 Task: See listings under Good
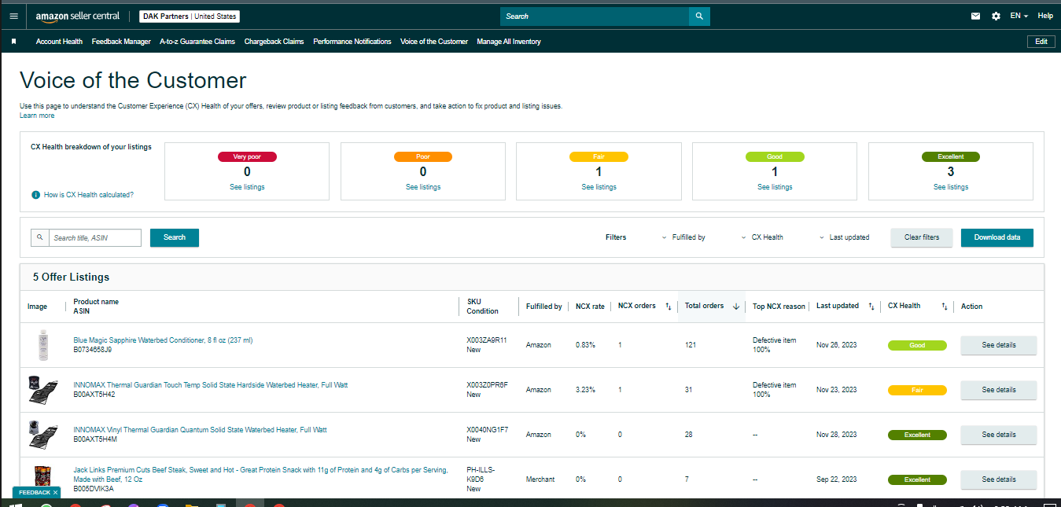tap(775, 187)
